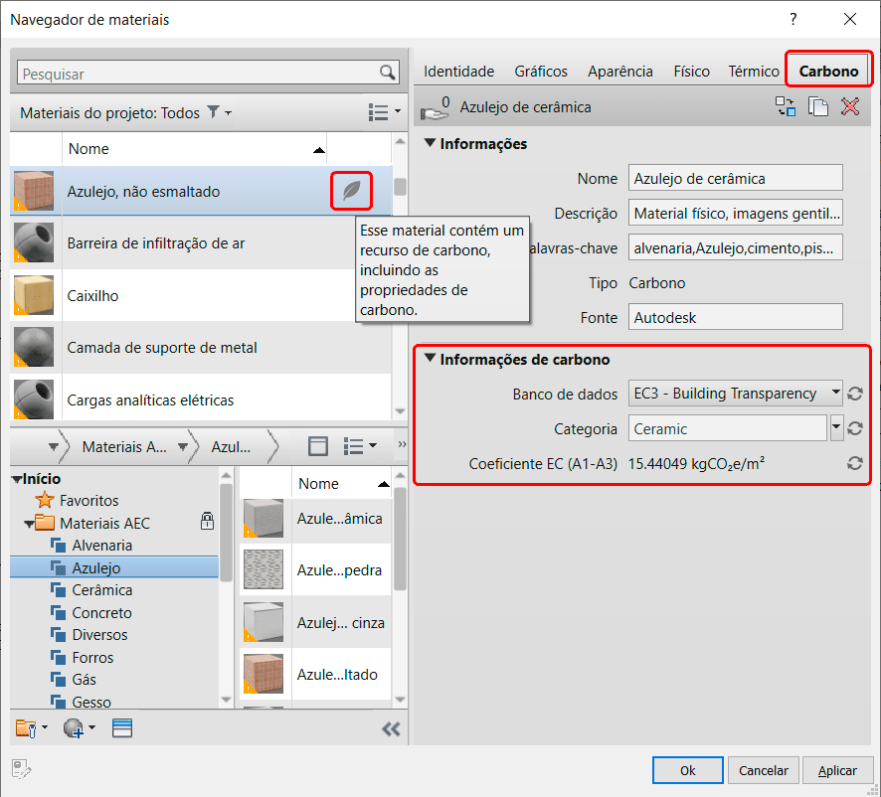Duplicate the Azulejo de cerâmica asset
Screen dimensions: 881x797
pyautogui.click(x=818, y=106)
